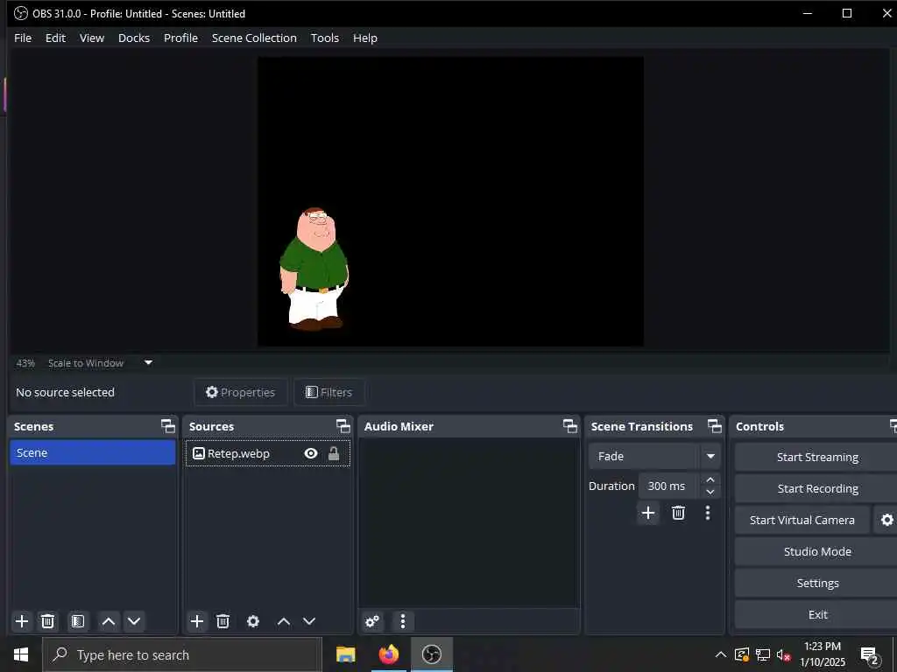The width and height of the screenshot is (897, 672).
Task: Move scene down arrow in Scenes dock
Action: (x=134, y=621)
